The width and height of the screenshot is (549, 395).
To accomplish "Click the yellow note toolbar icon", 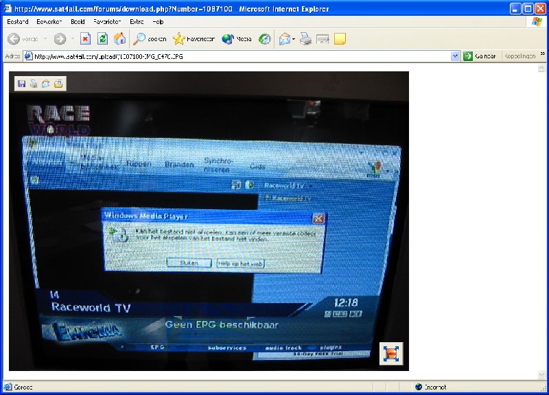I will [340, 39].
